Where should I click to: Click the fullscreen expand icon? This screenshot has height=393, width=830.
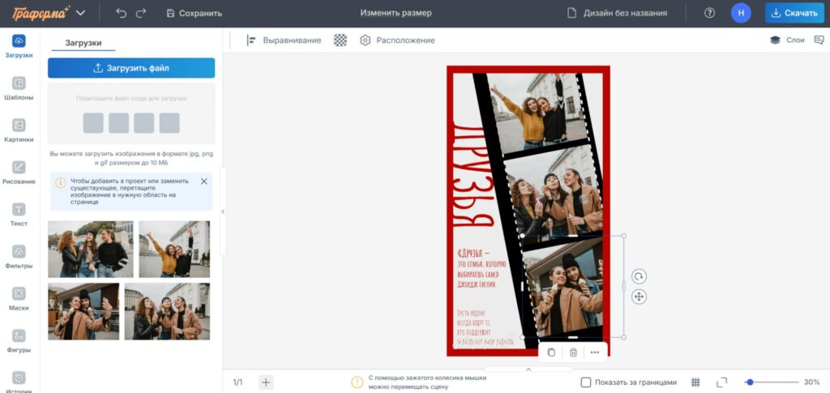point(721,382)
